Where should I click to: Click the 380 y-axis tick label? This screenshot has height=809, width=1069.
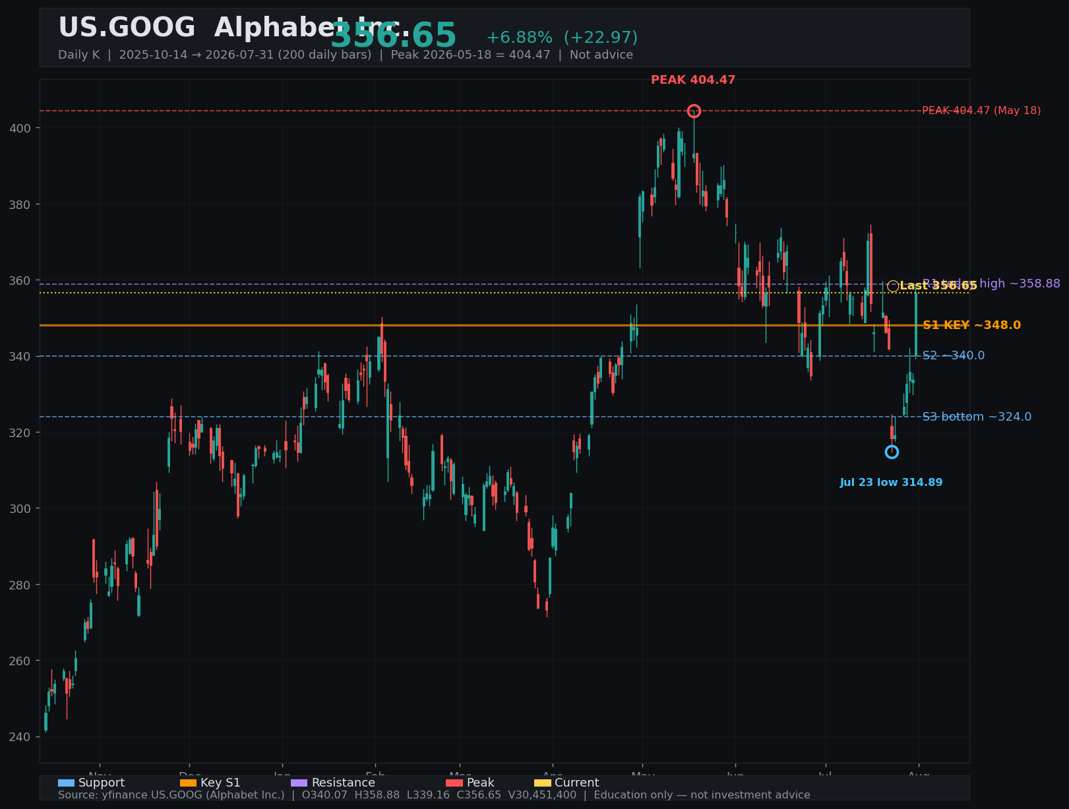pyautogui.click(x=20, y=204)
